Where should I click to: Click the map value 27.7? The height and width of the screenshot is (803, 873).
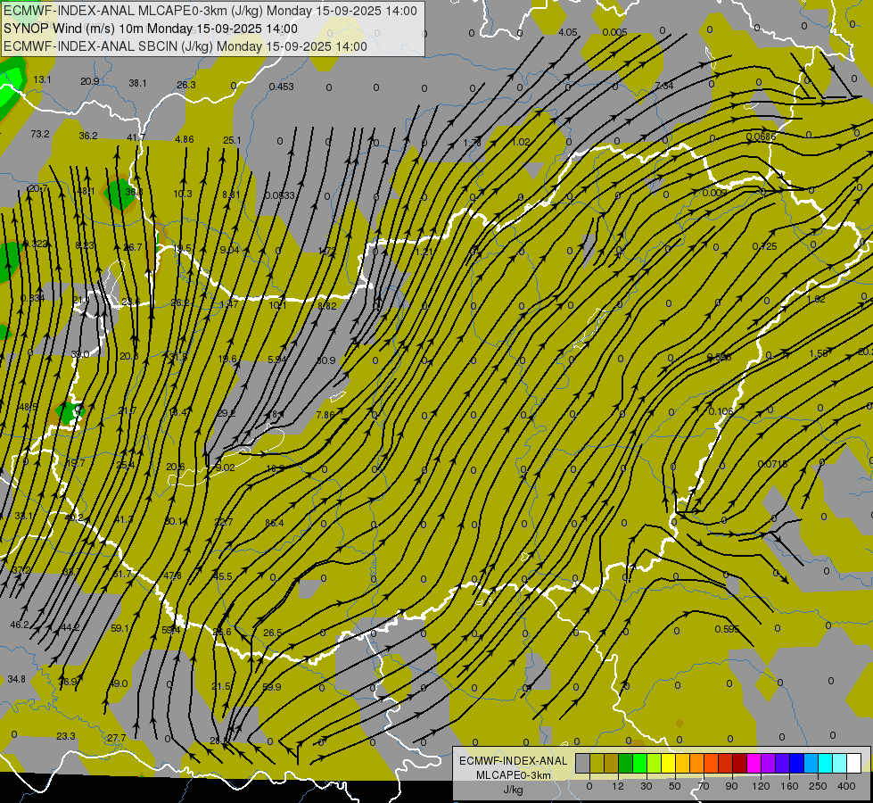click(116, 738)
